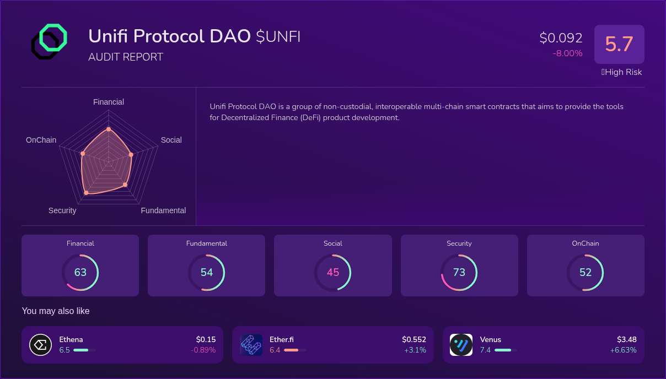Click the Financial axis on the radar chart
This screenshot has height=379, width=666.
click(x=108, y=102)
